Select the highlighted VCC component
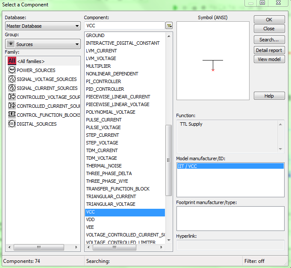Screen dimensions: 291x268 (x=125, y=212)
